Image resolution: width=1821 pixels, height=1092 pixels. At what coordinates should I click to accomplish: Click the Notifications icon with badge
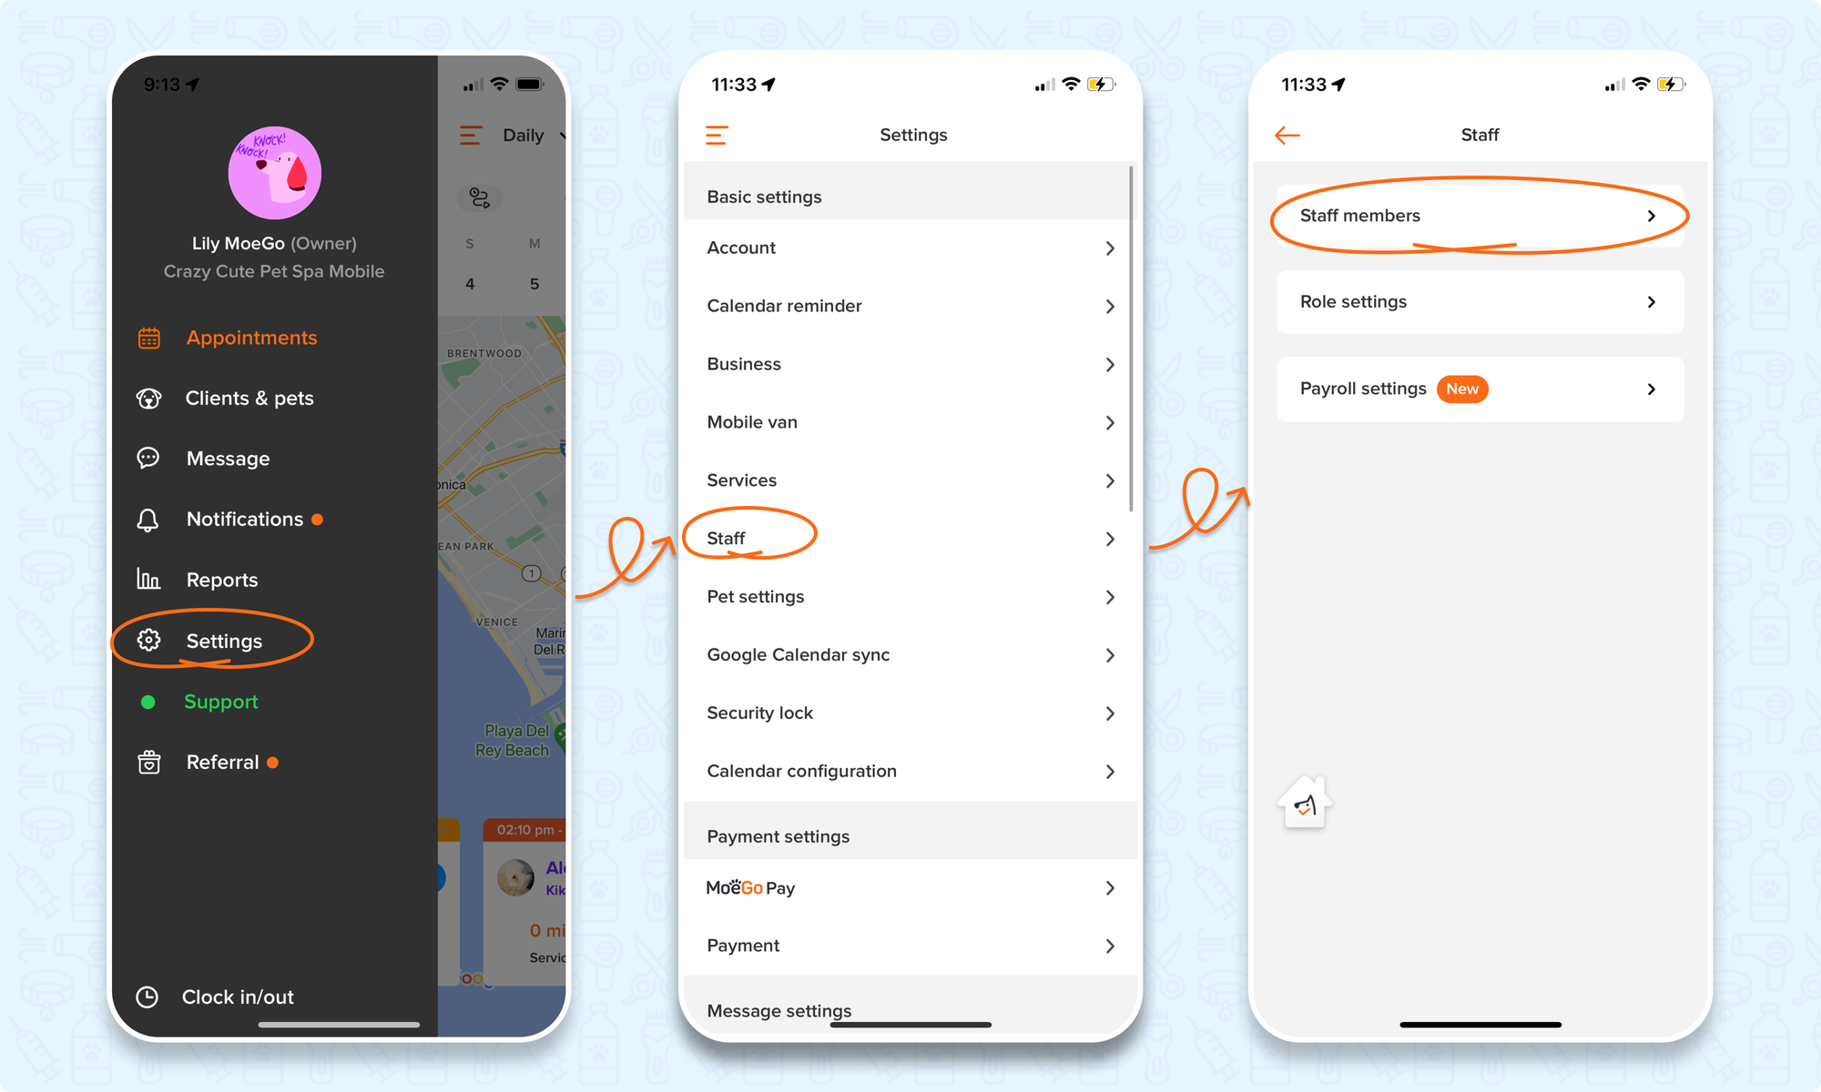[149, 519]
